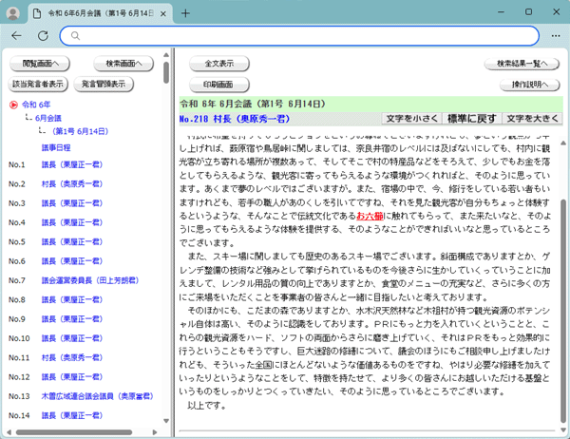
Task: Open No.5 議長(栗屋正一君) link
Action: point(72,242)
